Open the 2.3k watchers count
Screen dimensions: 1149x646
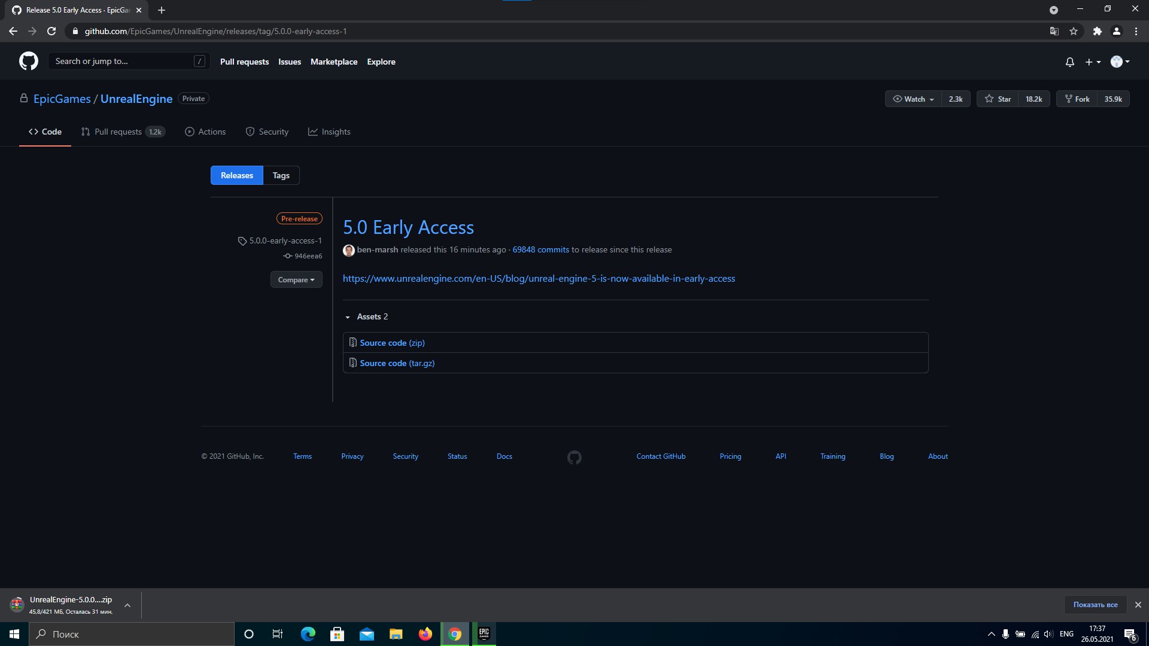956,99
